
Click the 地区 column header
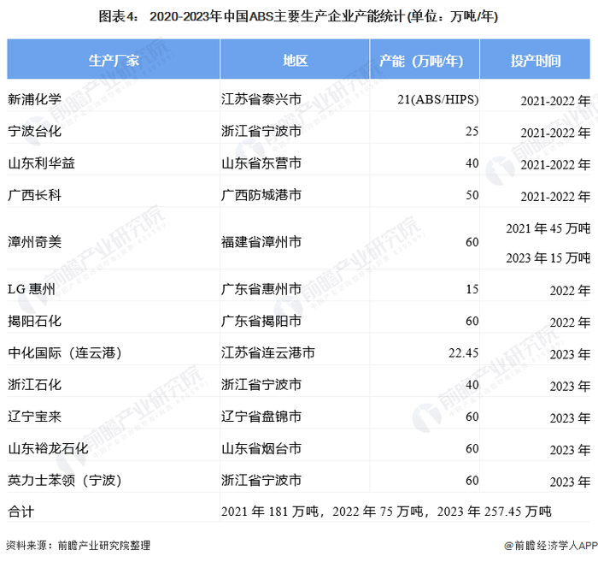[x=295, y=59]
